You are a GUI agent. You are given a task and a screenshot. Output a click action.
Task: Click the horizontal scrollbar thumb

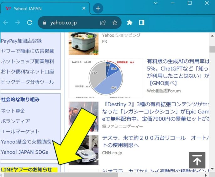click(61, 175)
